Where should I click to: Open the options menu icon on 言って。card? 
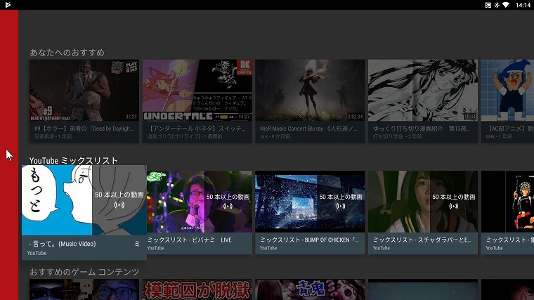coord(137,244)
